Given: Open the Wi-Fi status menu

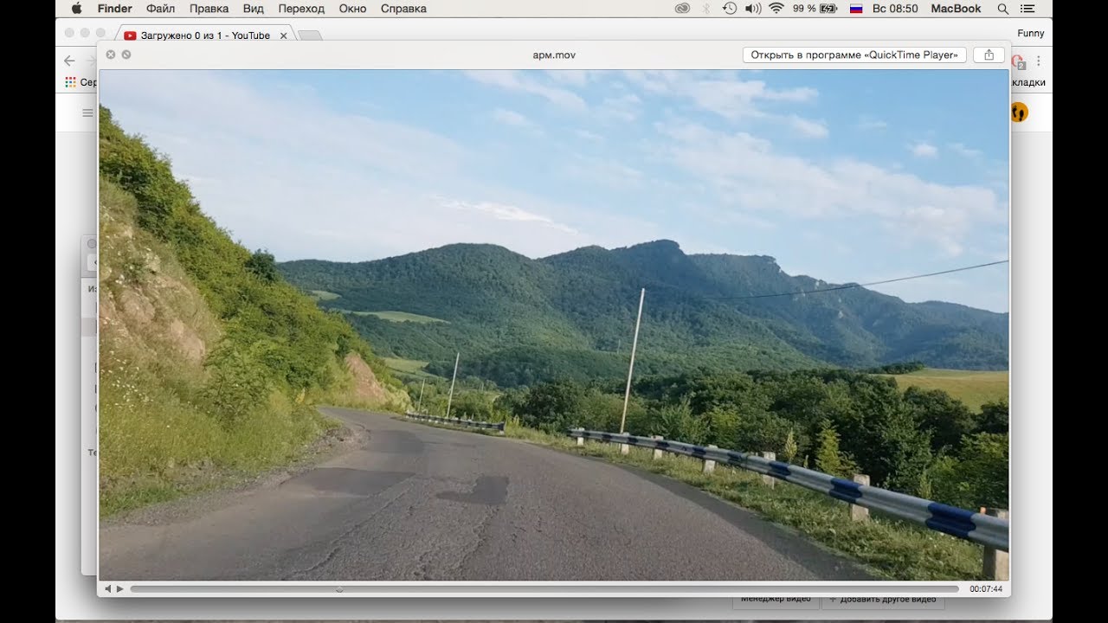Looking at the screenshot, I should pos(776,9).
